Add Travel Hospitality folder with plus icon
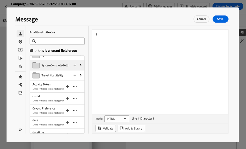246x149 pixels. [x=75, y=75]
